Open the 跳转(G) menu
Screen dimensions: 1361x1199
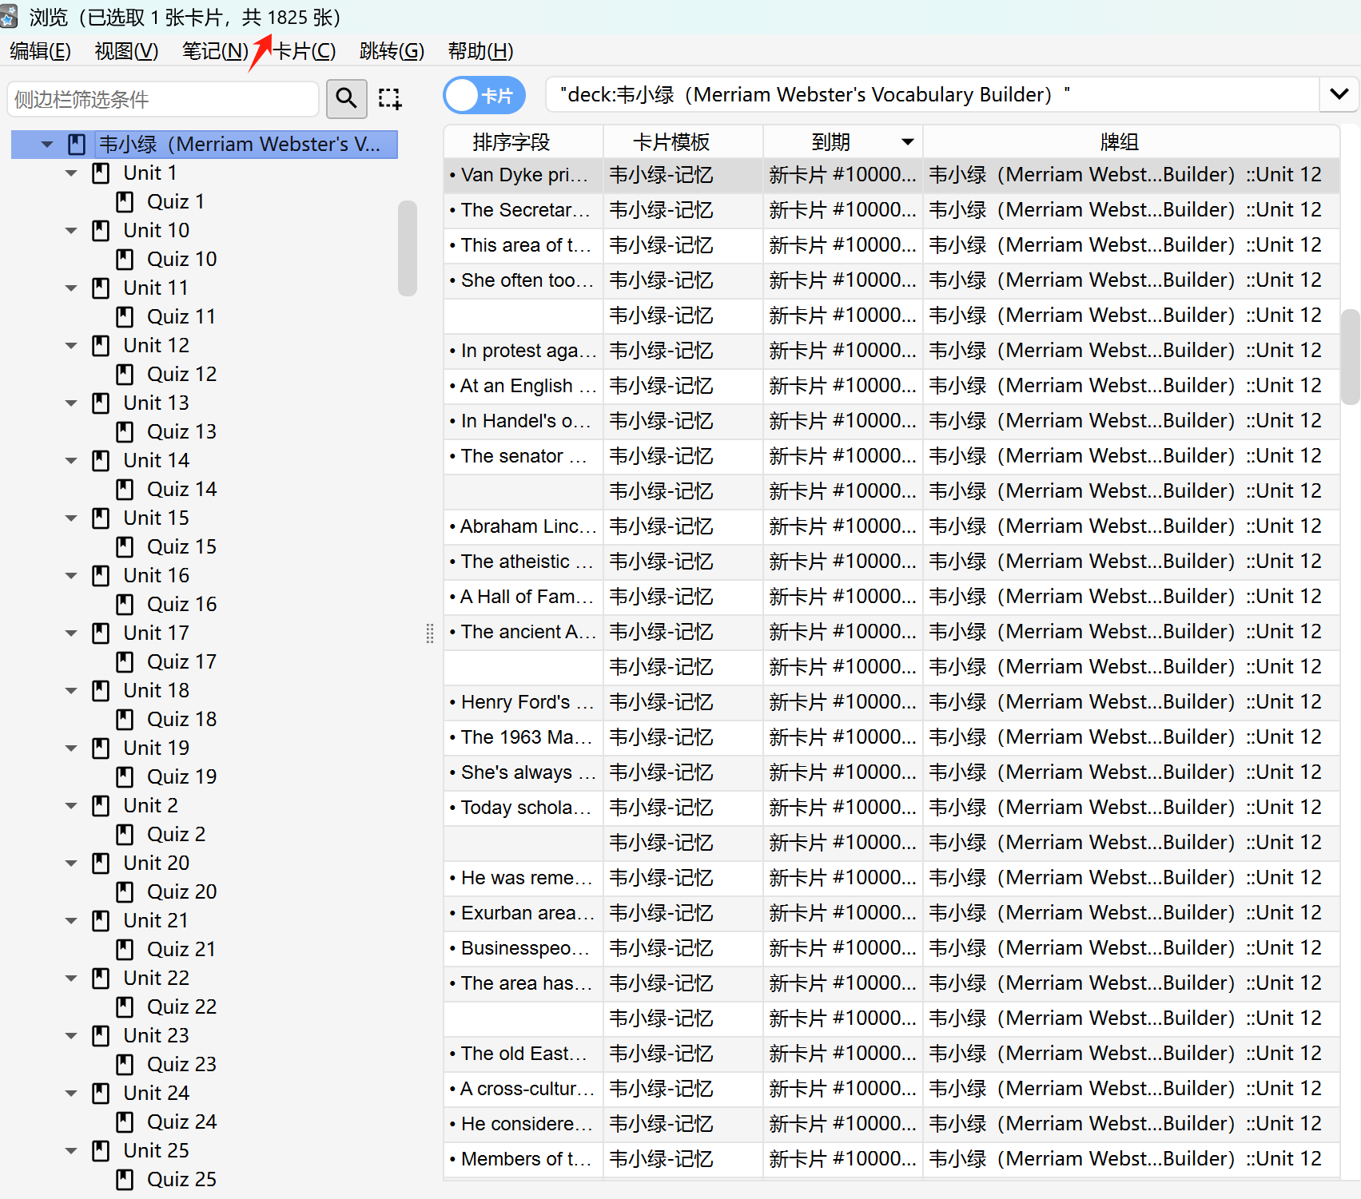coord(392,51)
